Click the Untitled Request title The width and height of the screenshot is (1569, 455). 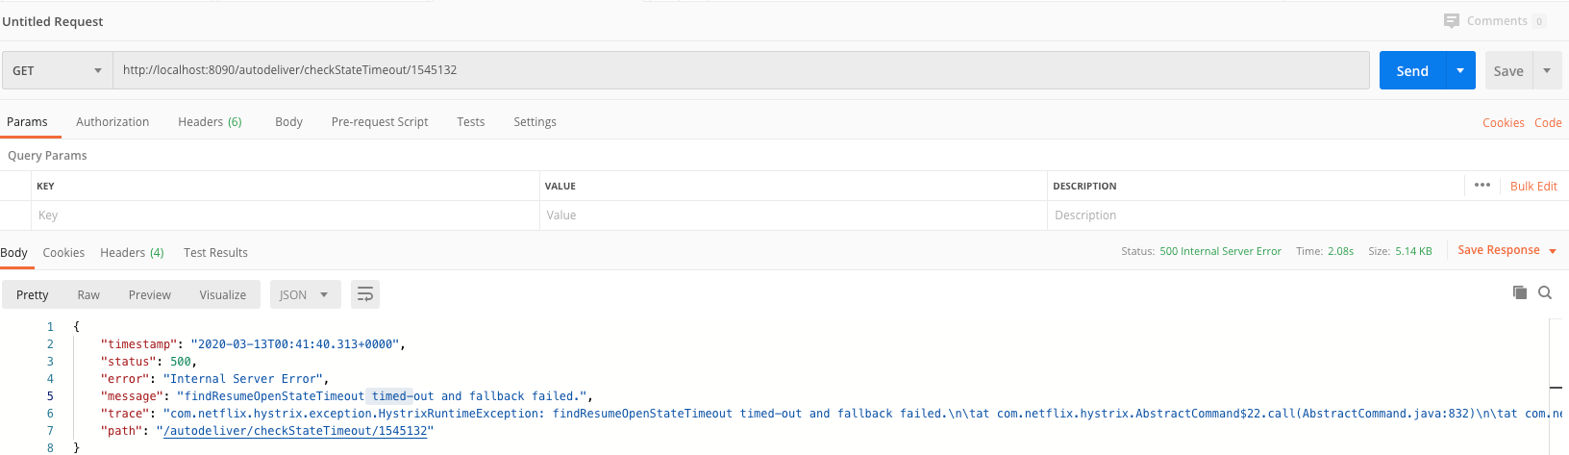point(53,21)
